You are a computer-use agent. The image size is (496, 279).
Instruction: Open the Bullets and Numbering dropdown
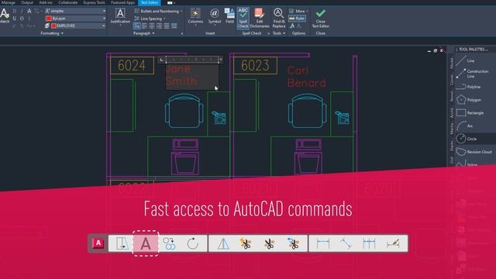click(x=158, y=11)
